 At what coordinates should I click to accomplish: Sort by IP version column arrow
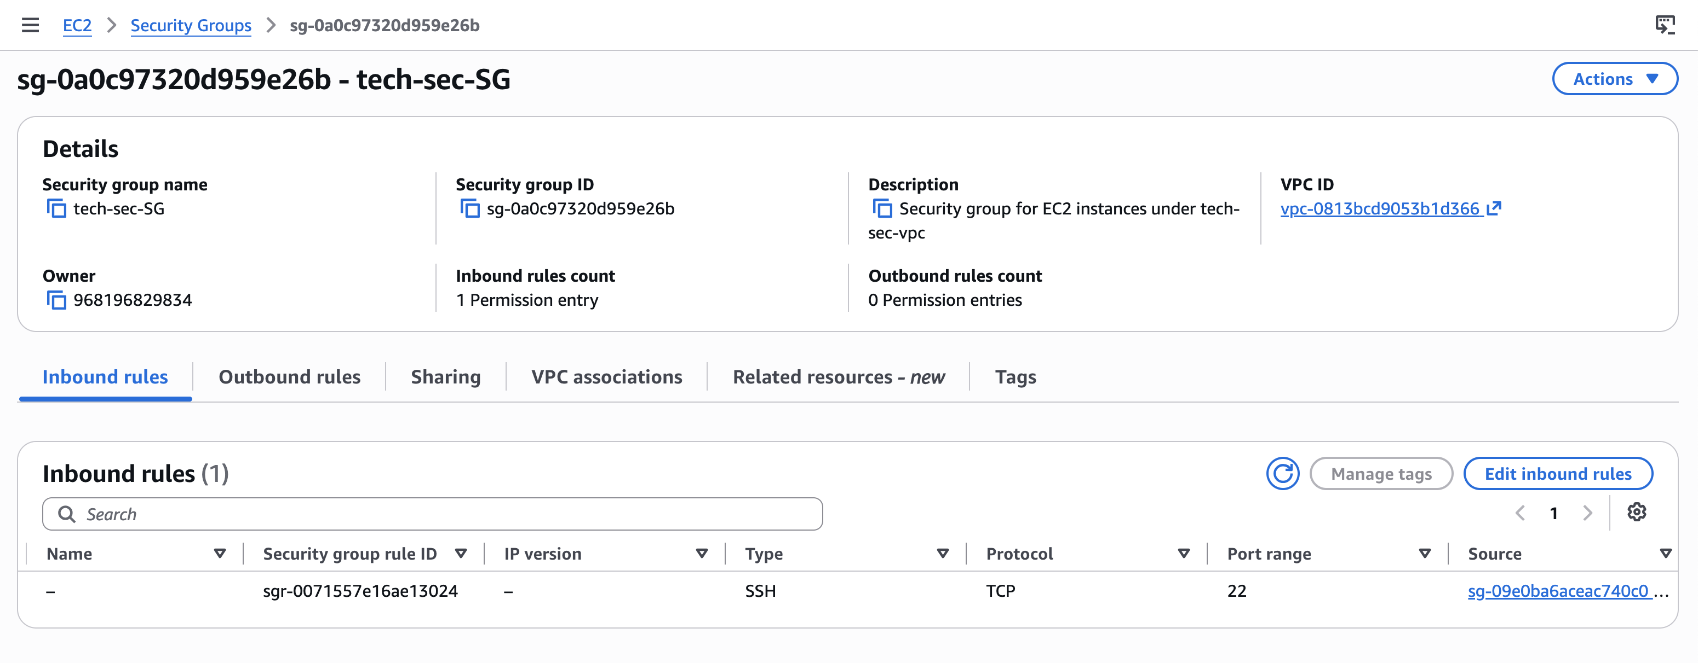(702, 554)
